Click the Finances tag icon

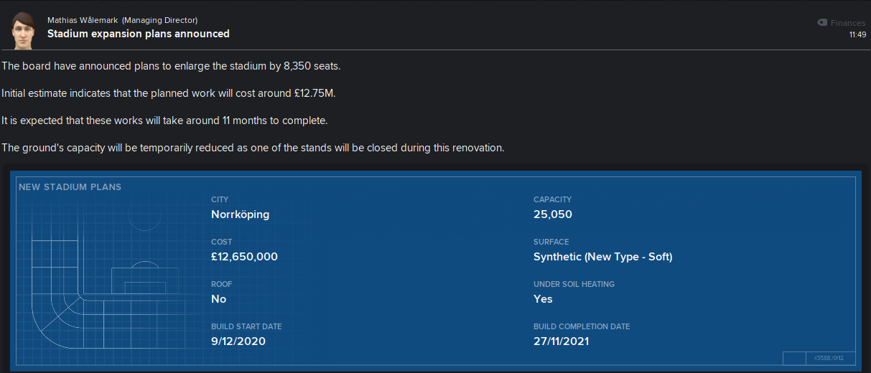(822, 23)
